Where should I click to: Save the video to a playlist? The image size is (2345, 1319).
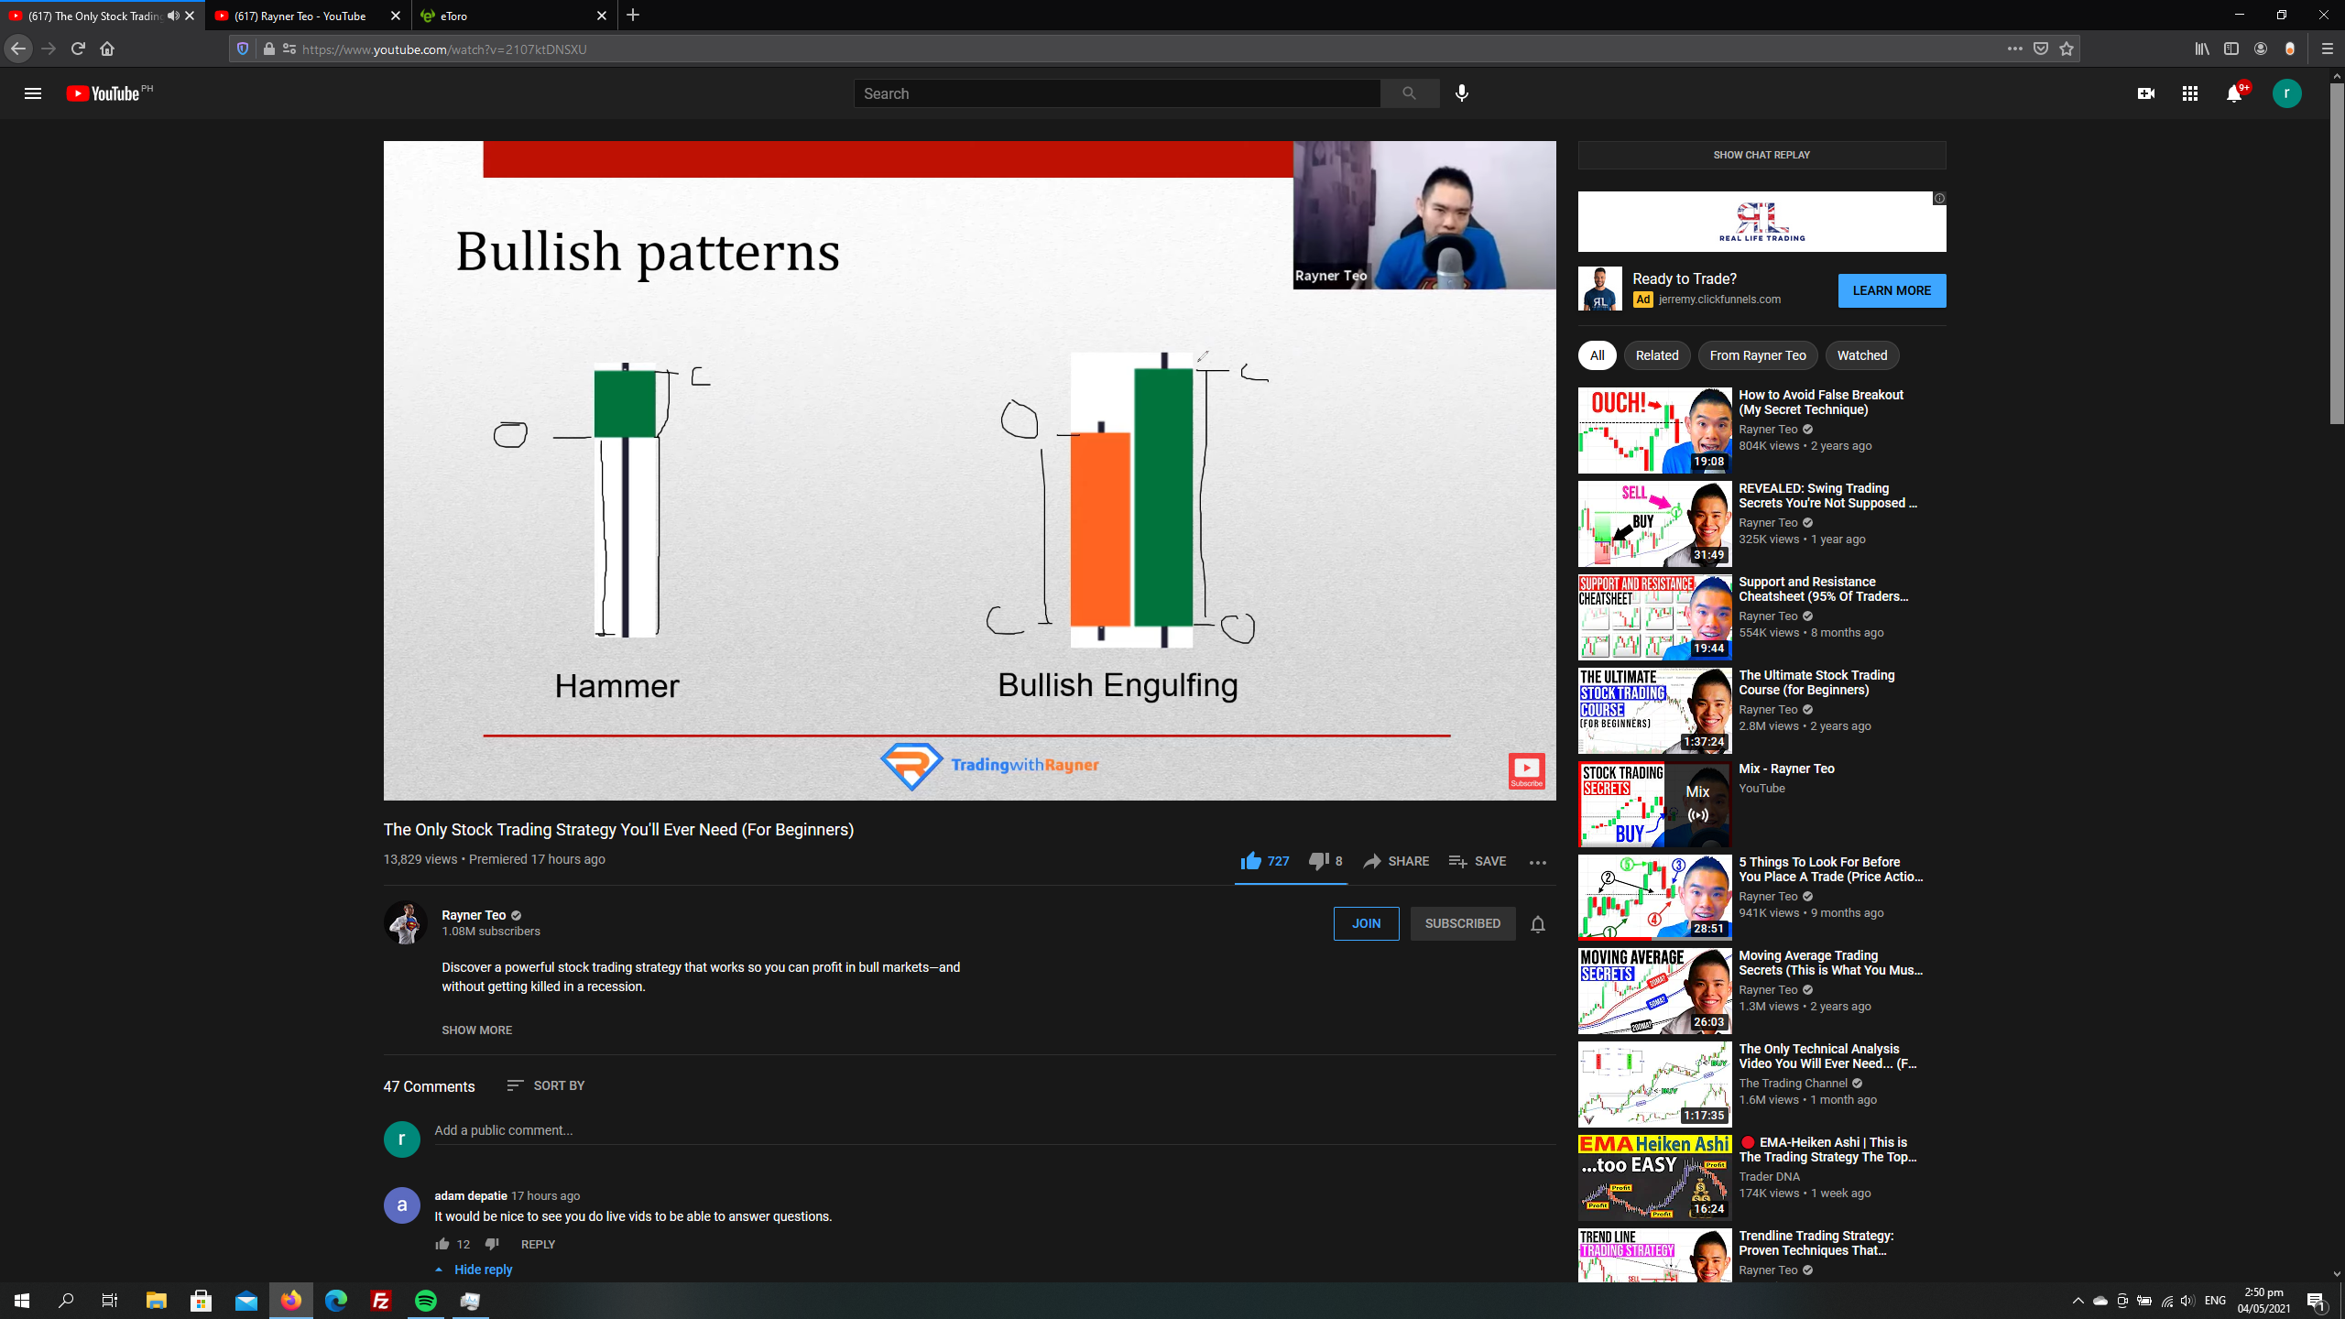click(x=1478, y=861)
